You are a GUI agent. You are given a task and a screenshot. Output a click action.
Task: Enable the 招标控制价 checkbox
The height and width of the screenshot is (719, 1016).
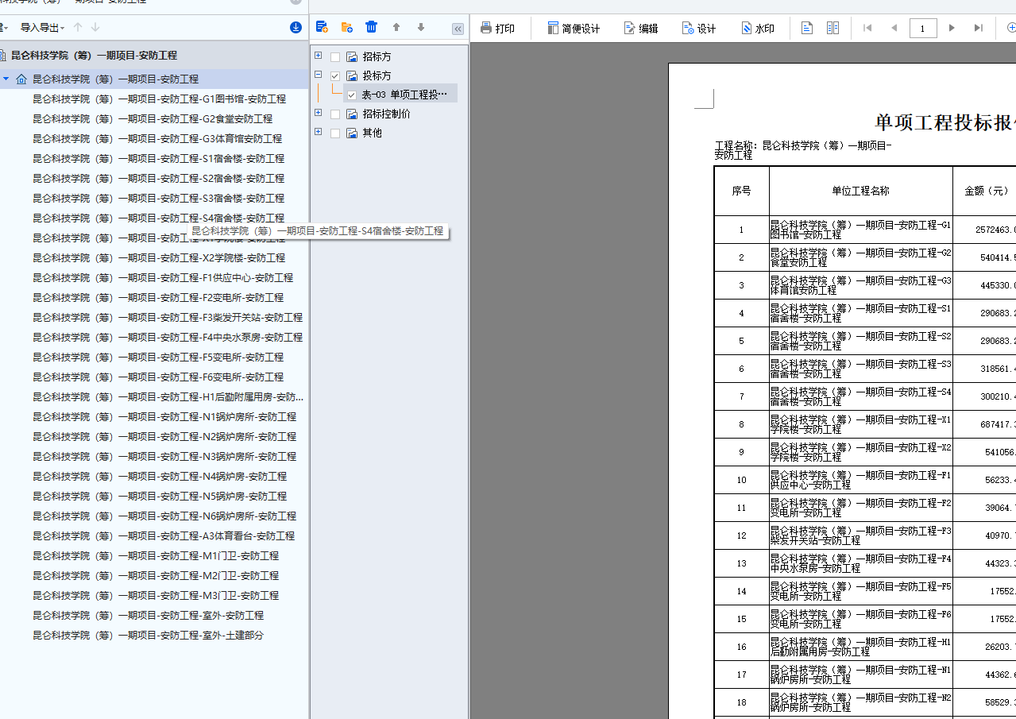pyautogui.click(x=335, y=113)
